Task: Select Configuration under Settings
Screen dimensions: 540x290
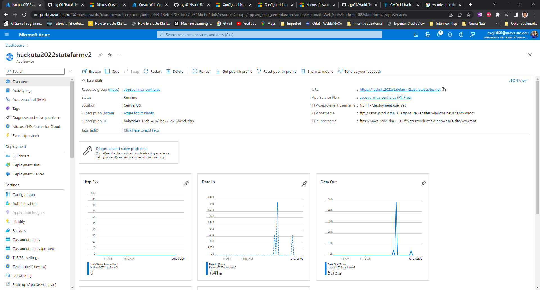Action: click(x=24, y=194)
